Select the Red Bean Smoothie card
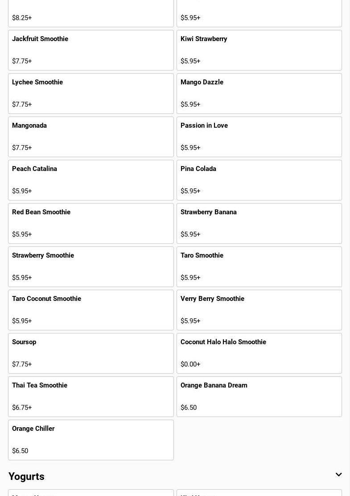Image resolution: width=350 pixels, height=496 pixels. (x=91, y=223)
